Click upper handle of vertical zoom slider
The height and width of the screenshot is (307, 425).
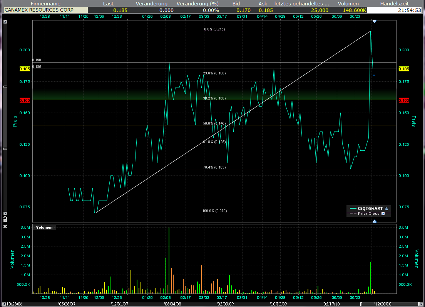click(5, 86)
